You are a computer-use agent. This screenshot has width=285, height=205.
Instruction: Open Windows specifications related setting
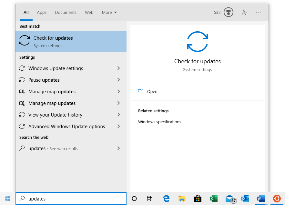coord(159,122)
